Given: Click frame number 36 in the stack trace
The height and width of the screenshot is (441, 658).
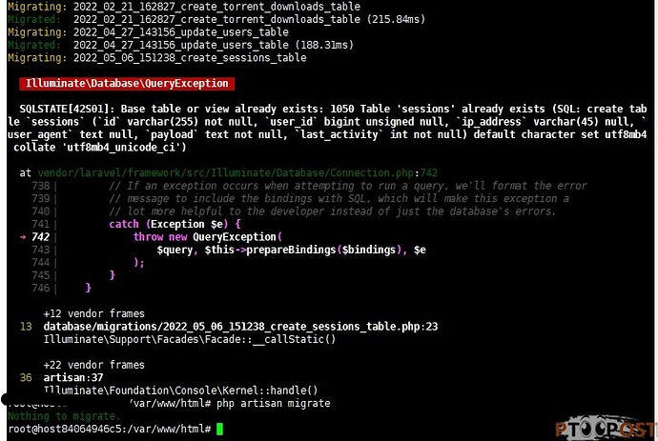Looking at the screenshot, I should [x=26, y=378].
